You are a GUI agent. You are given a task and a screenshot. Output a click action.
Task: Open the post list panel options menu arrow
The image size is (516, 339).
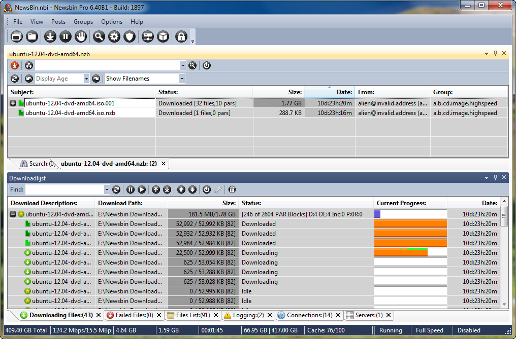pos(487,54)
